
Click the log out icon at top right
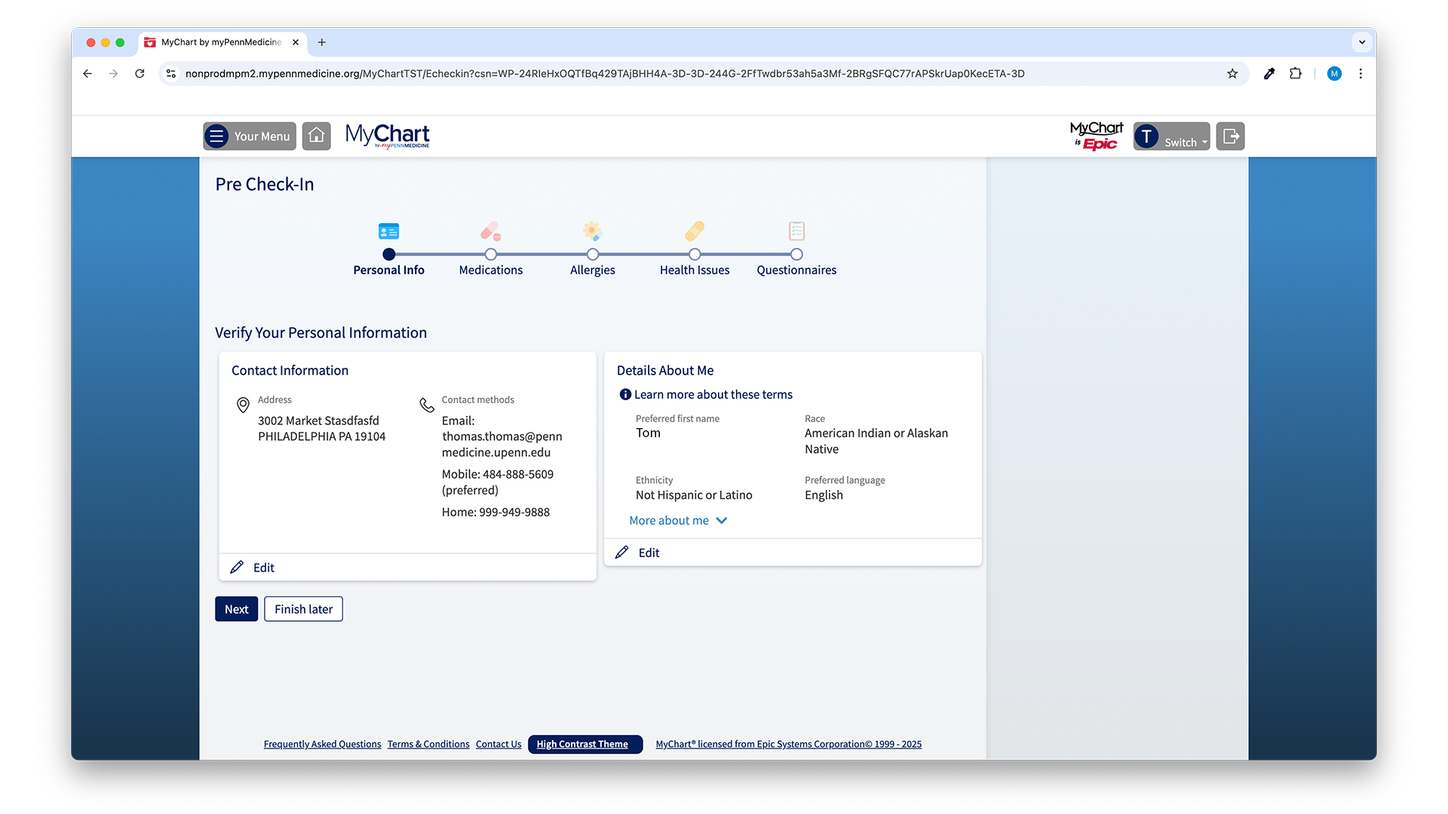(1230, 136)
